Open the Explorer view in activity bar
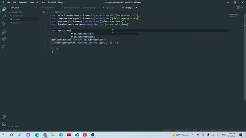This screenshot has width=246, height=138. [4, 8]
